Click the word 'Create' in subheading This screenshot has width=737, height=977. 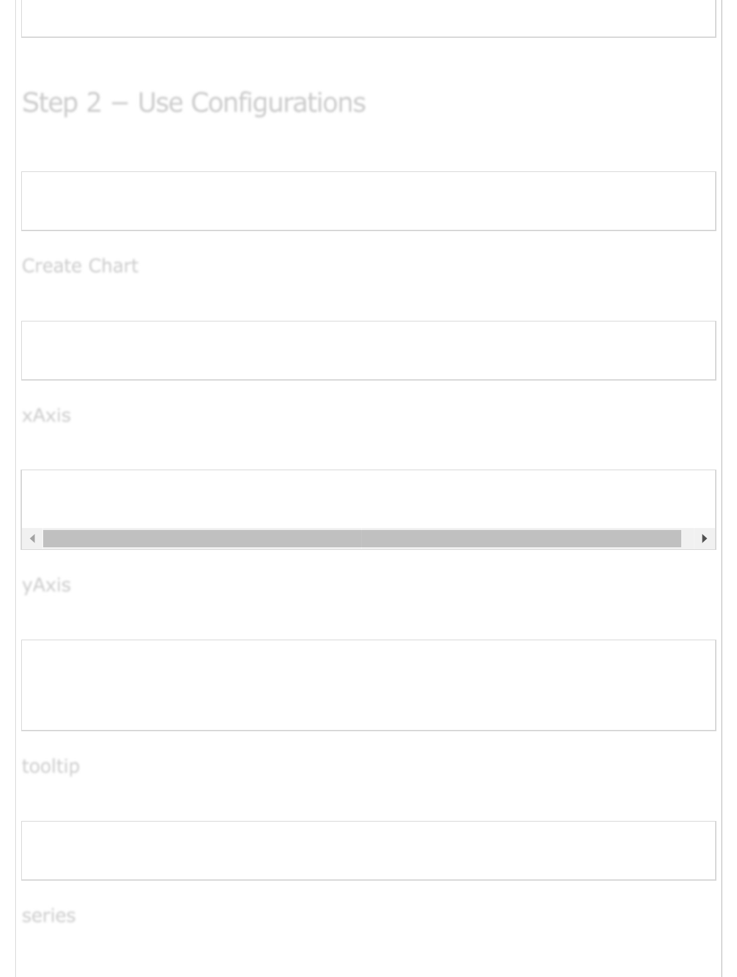point(51,266)
